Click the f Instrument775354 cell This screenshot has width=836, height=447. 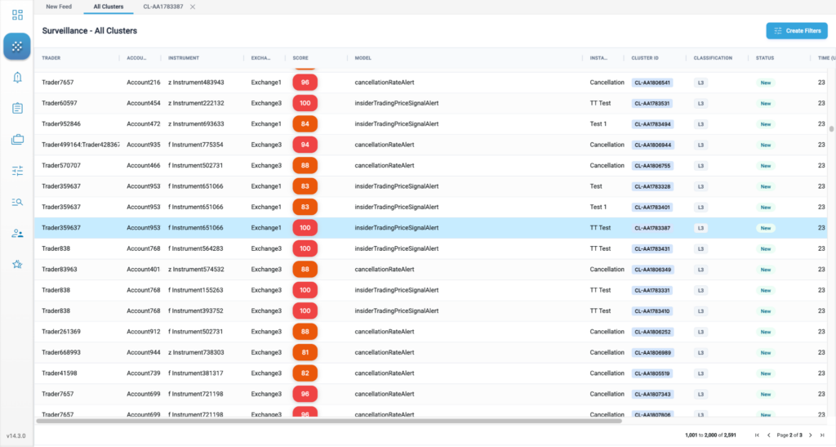point(196,145)
